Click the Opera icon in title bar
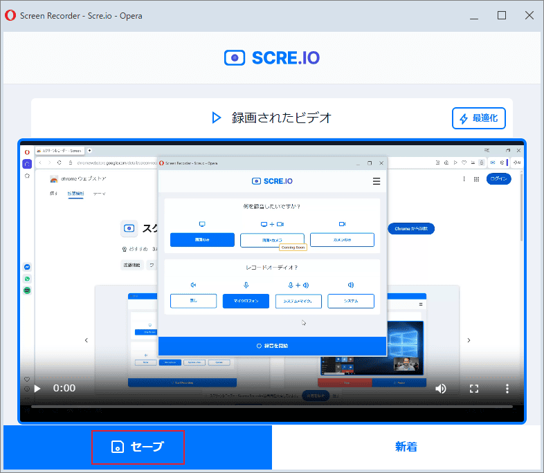 (x=10, y=16)
